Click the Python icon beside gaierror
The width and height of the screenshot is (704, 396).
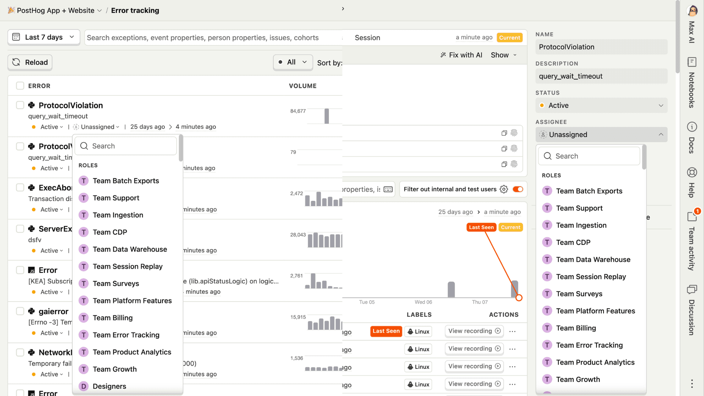(x=32, y=311)
